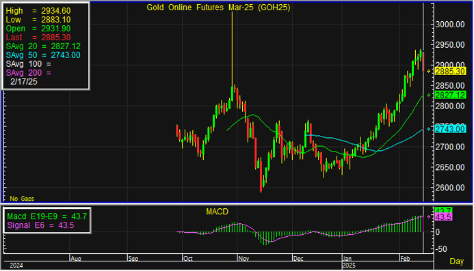The width and height of the screenshot is (474, 271).
Task: Click the Nov month label on time axis
Action: point(243,258)
